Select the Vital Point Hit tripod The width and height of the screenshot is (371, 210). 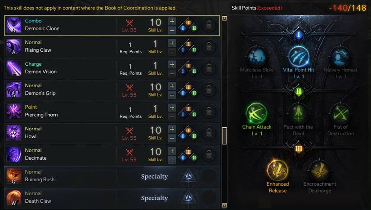click(x=299, y=56)
